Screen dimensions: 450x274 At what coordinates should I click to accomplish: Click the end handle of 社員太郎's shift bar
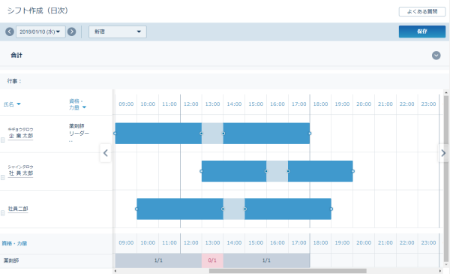[x=353, y=171]
